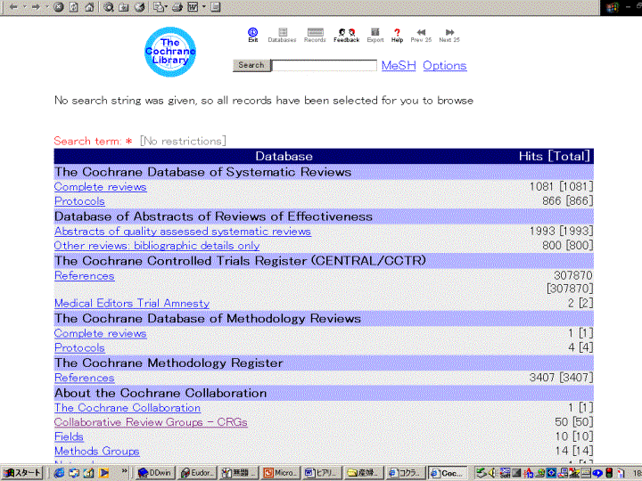The width and height of the screenshot is (642, 481).
Task: Open the Fields link
Action: pos(69,436)
